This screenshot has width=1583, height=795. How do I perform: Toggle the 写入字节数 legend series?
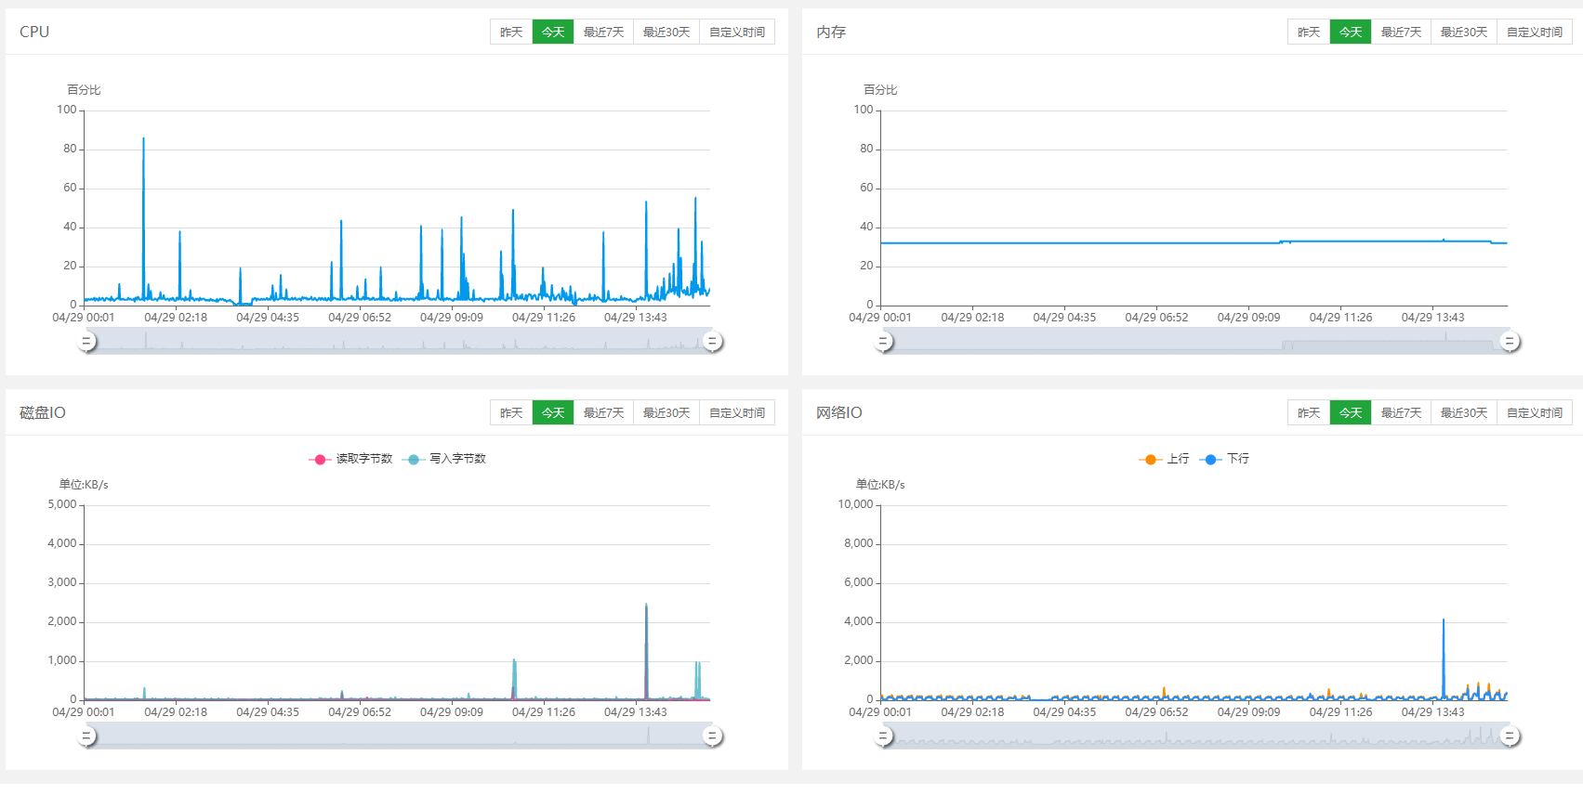[445, 459]
